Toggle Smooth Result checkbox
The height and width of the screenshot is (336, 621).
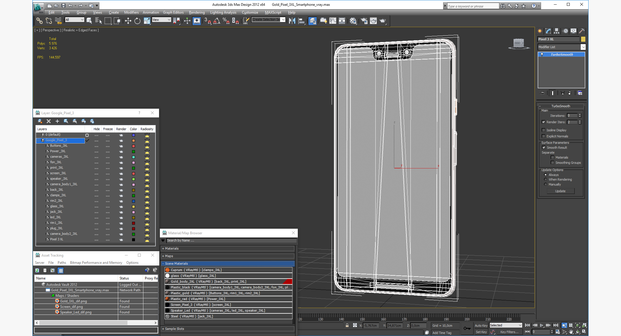coord(544,148)
